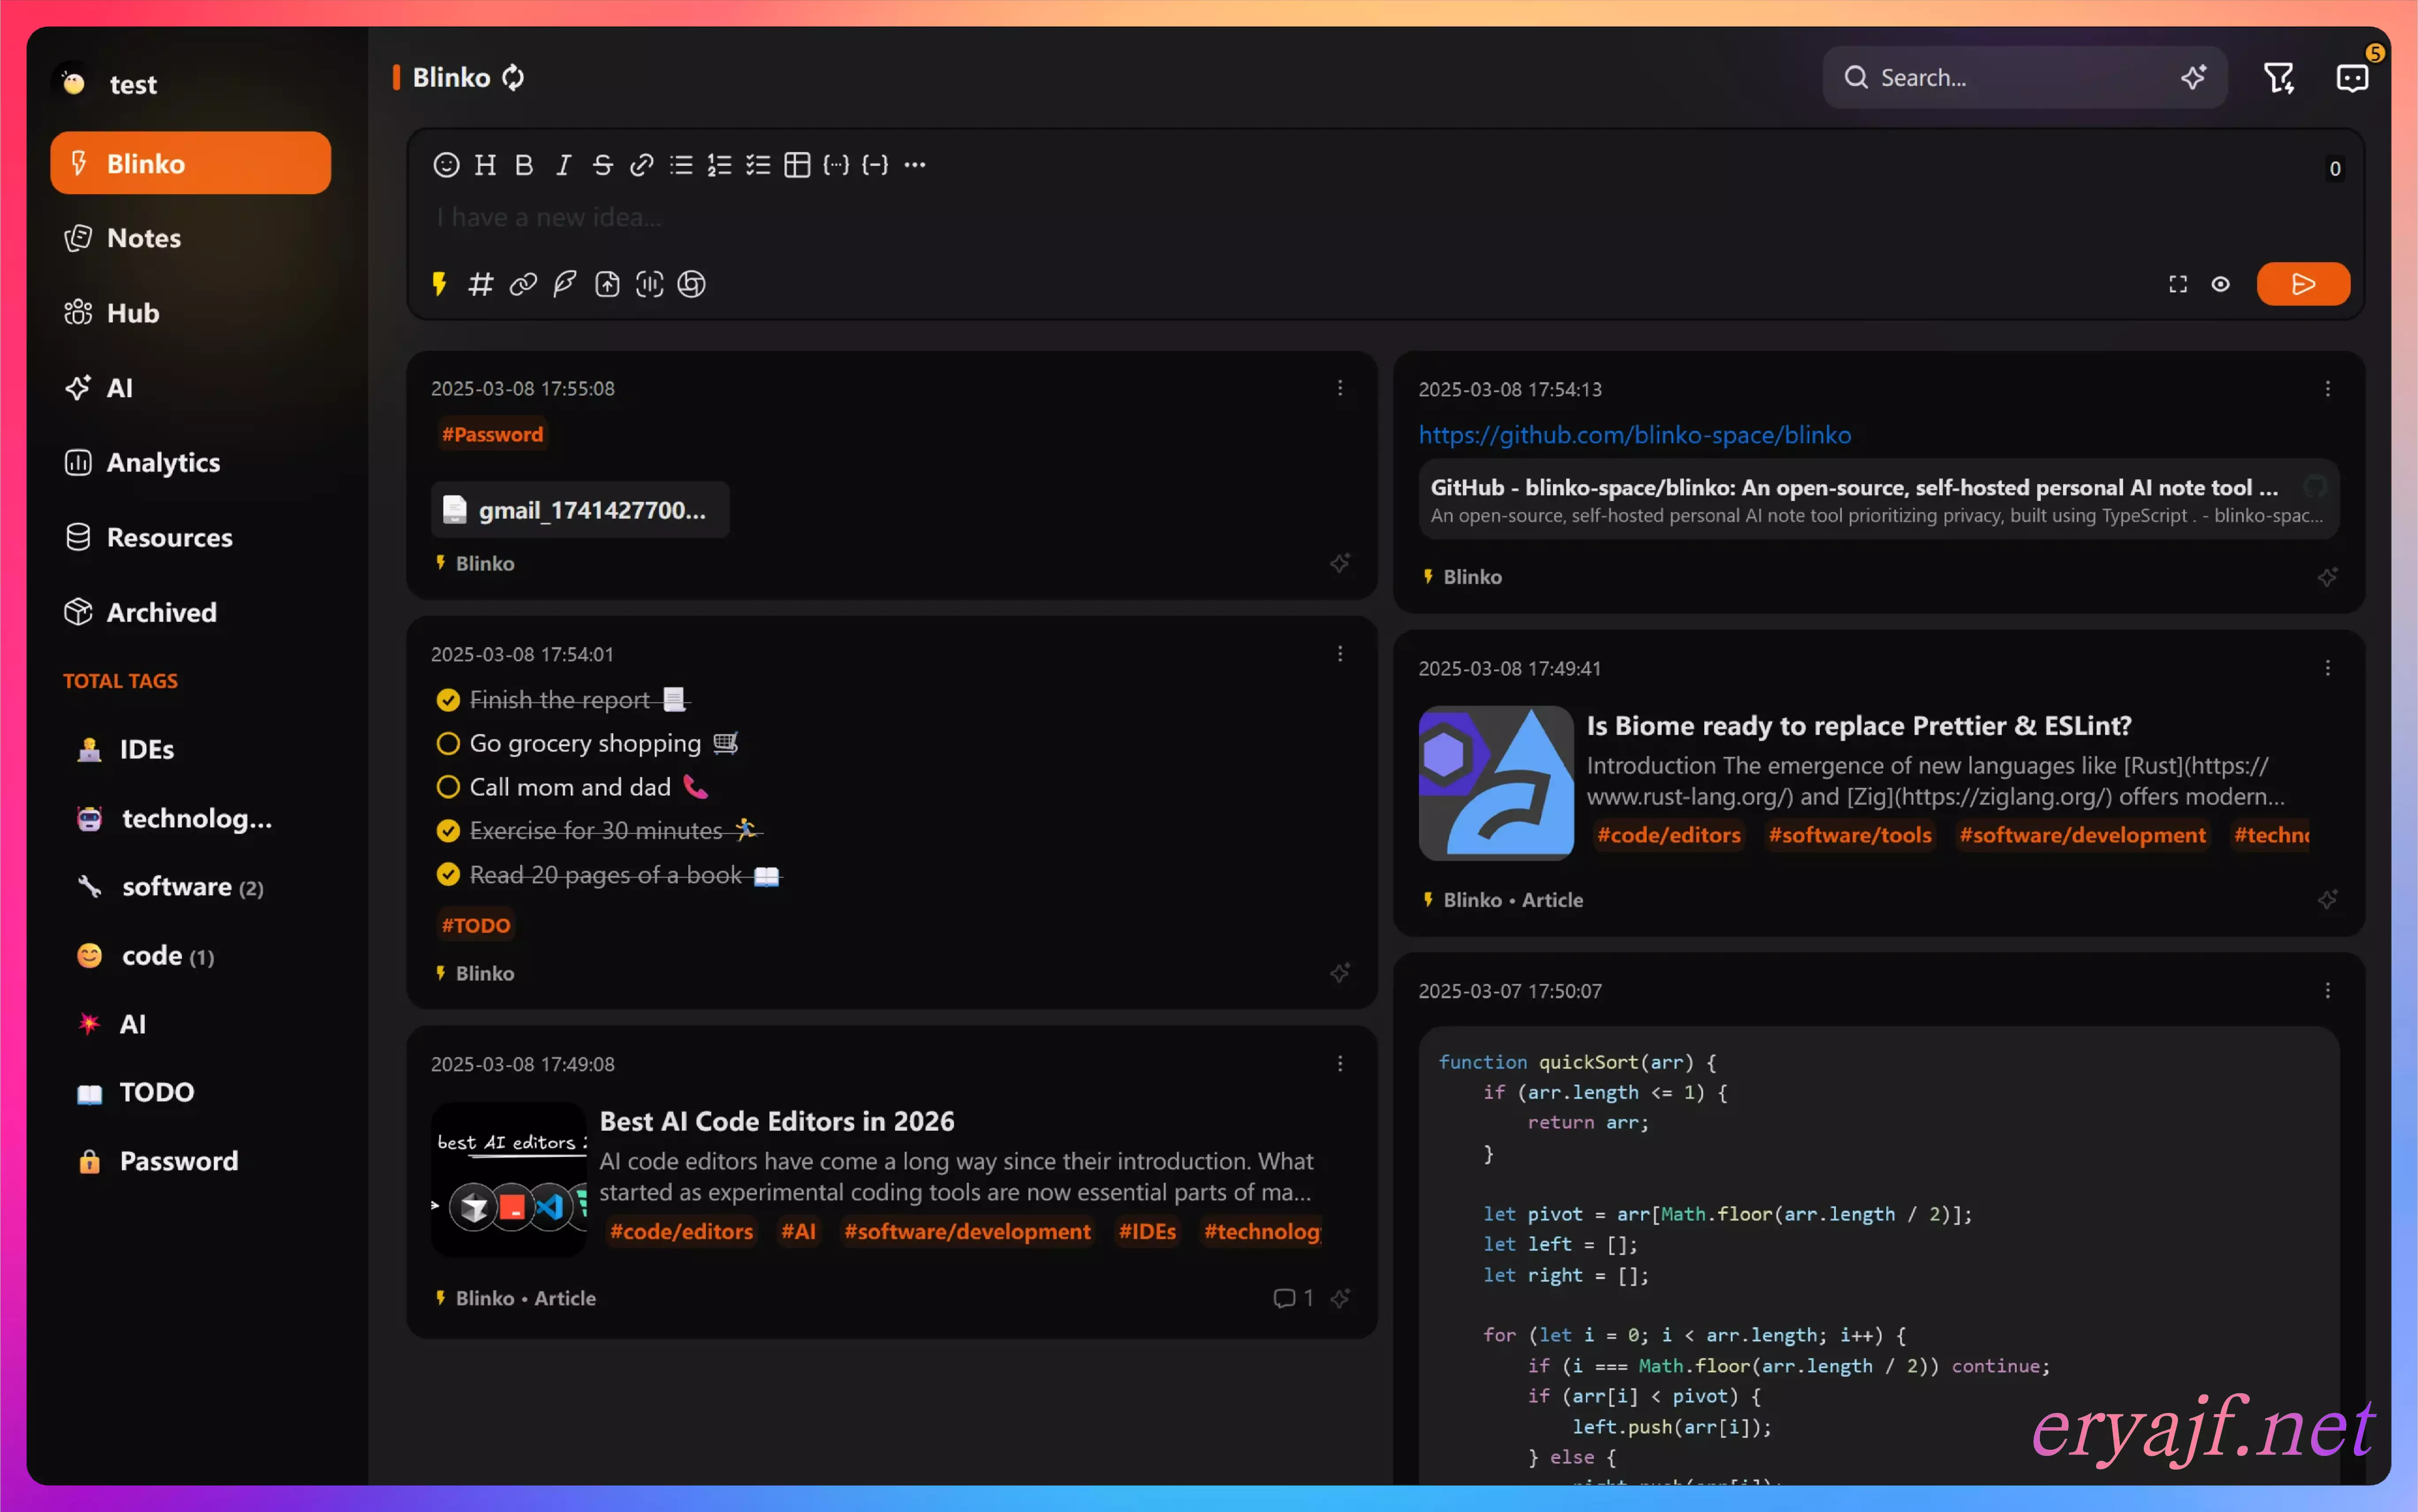This screenshot has width=2418, height=1512.
Task: Click the #Password tag chip
Action: click(492, 434)
